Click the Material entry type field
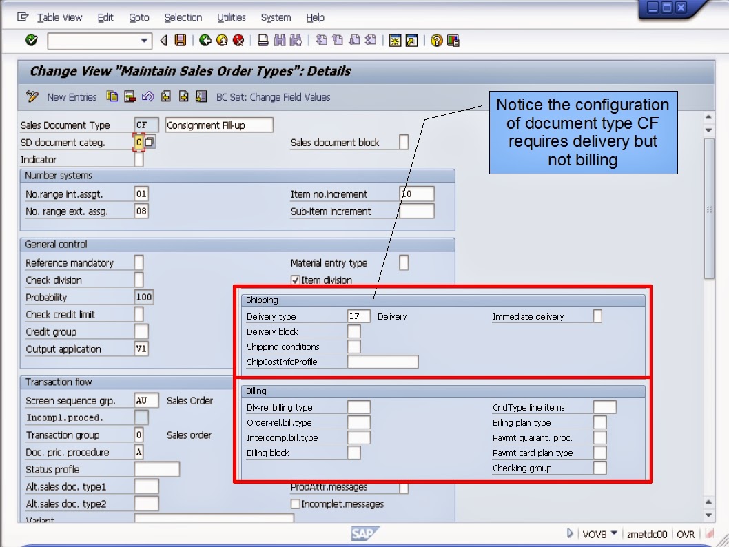Screen dimensions: 729x547 point(404,262)
